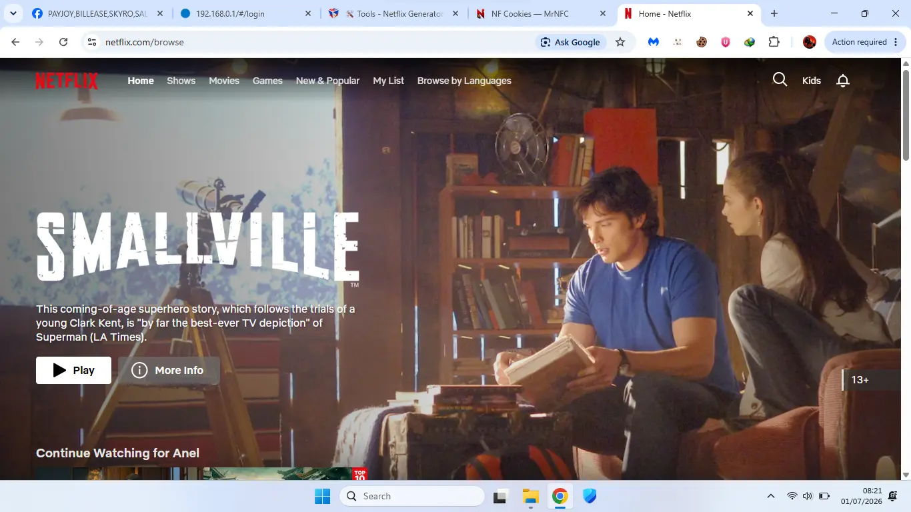The height and width of the screenshot is (512, 911).
Task: Open Browse by Languages
Action: click(464, 81)
